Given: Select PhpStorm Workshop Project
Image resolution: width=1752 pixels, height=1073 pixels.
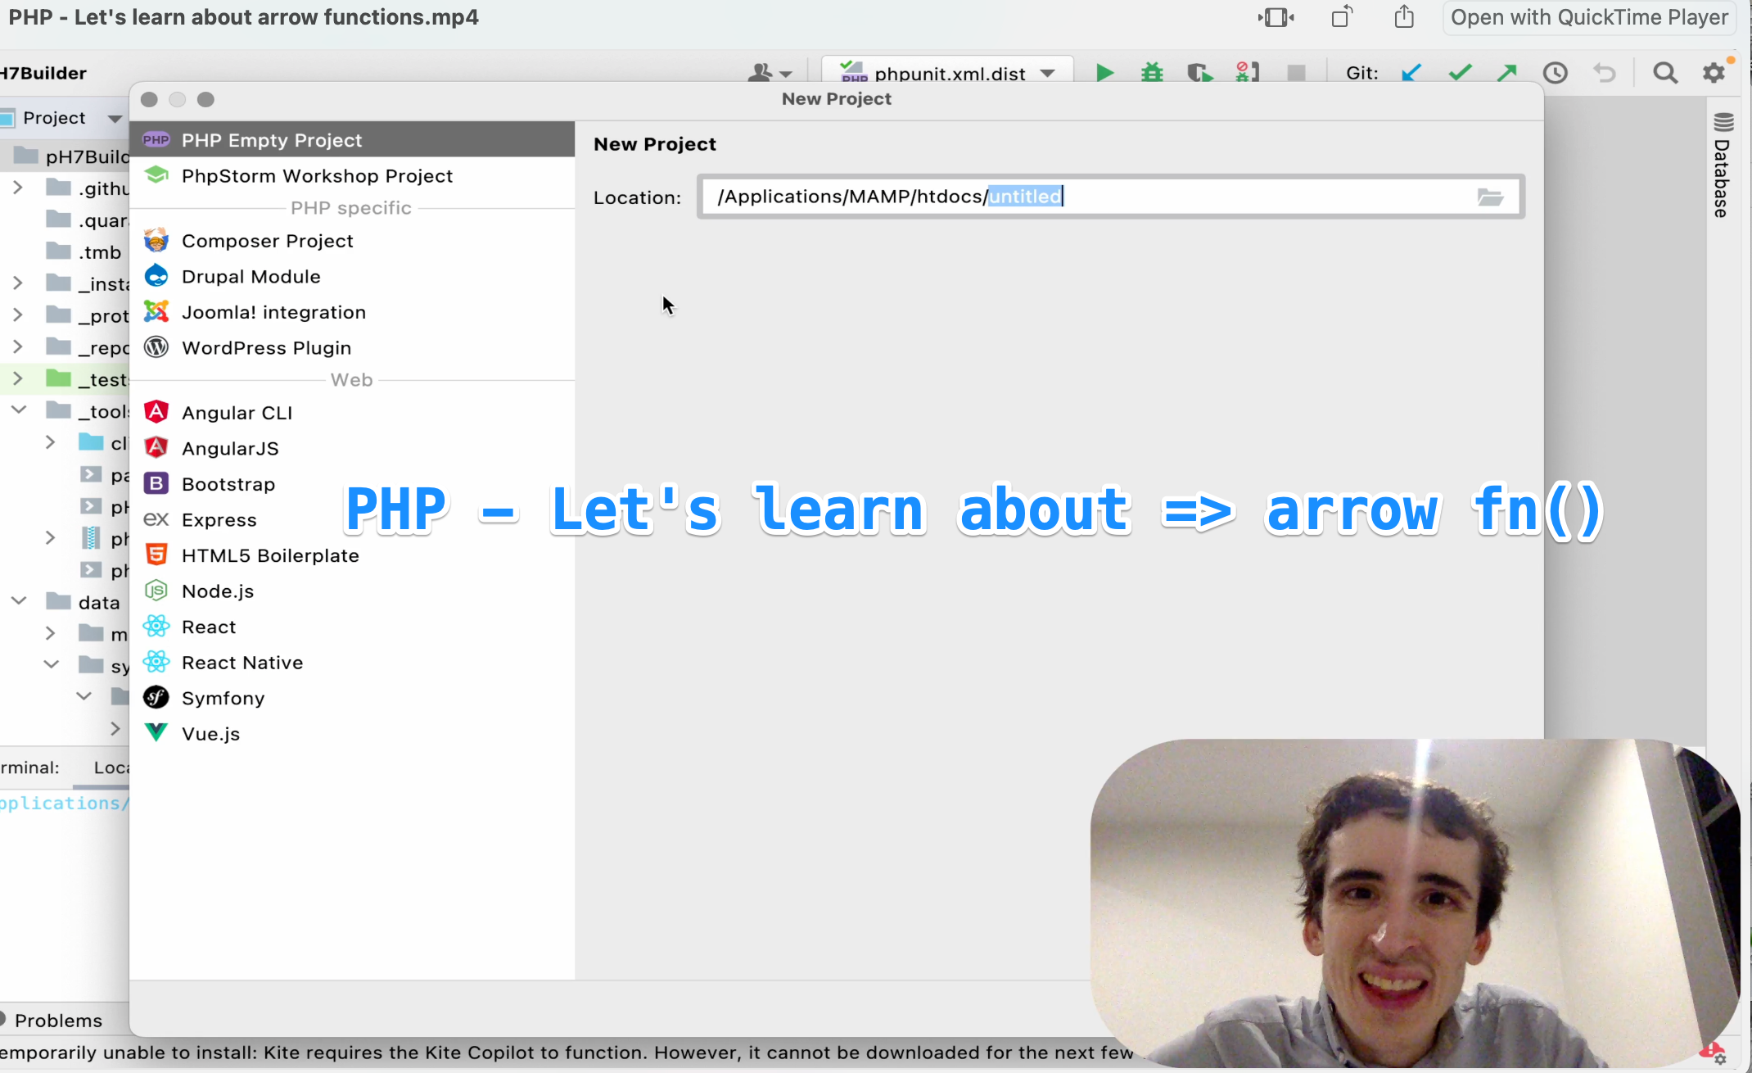Looking at the screenshot, I should [352, 176].
